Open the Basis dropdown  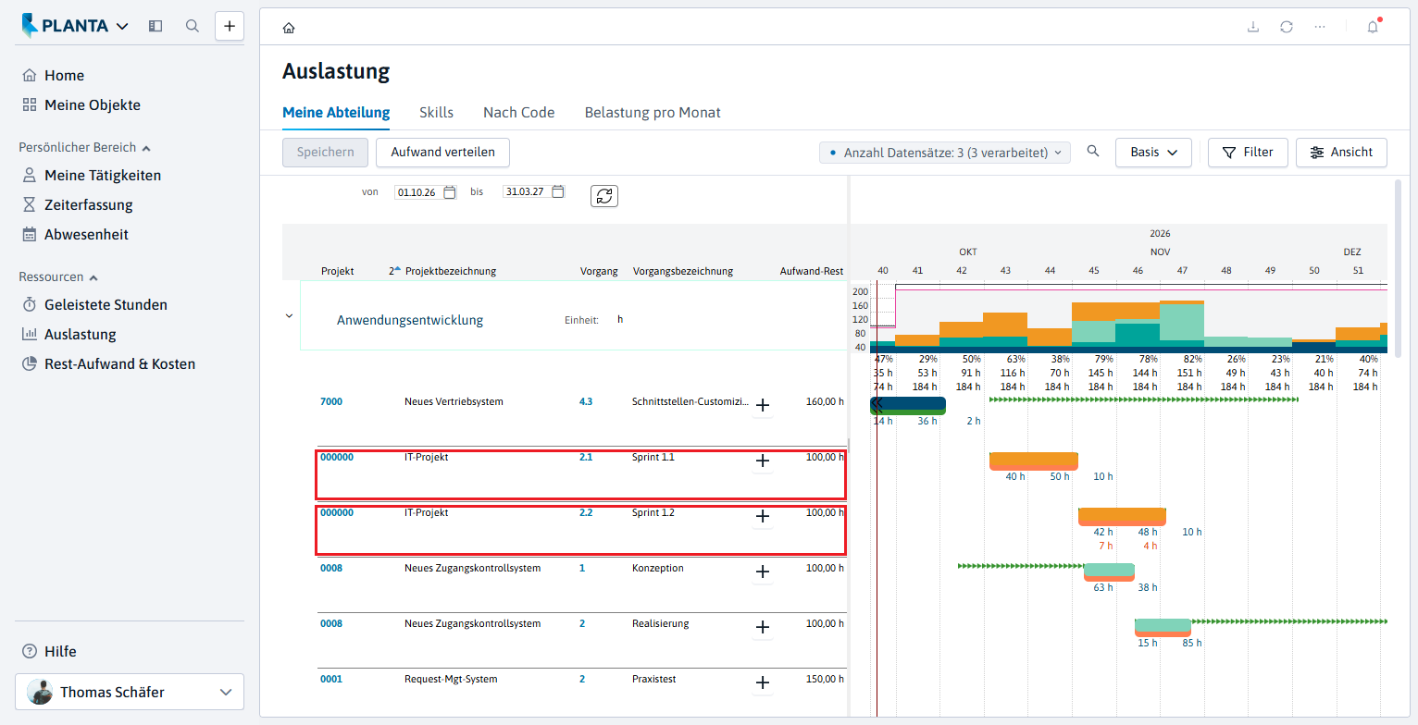tap(1153, 153)
